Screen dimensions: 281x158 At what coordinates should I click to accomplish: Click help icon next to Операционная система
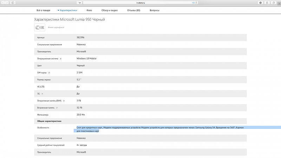pyautogui.click(x=60, y=59)
